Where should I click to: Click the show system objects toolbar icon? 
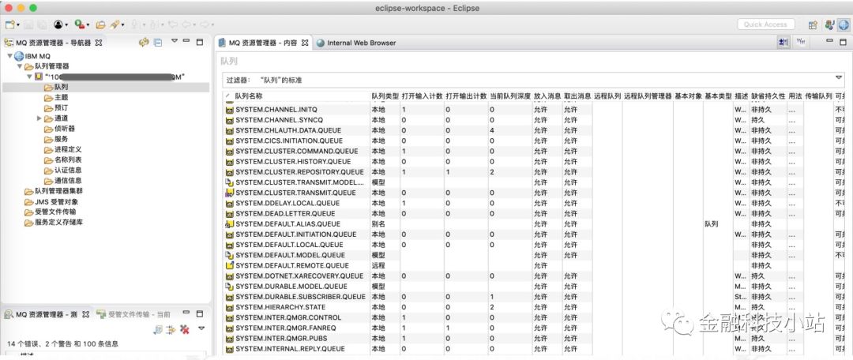pos(783,43)
